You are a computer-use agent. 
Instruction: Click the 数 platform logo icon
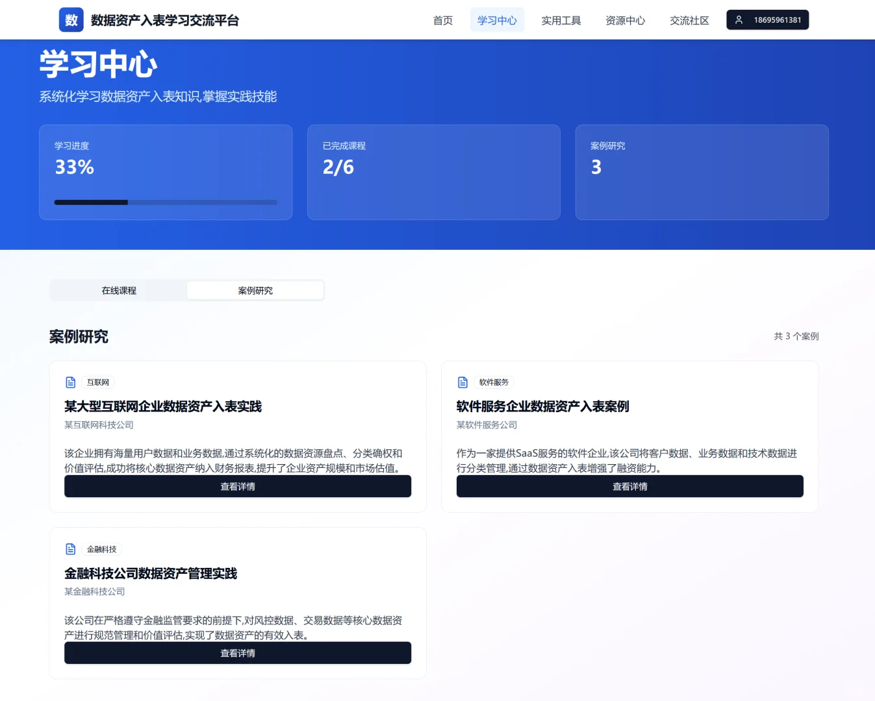[x=71, y=19]
